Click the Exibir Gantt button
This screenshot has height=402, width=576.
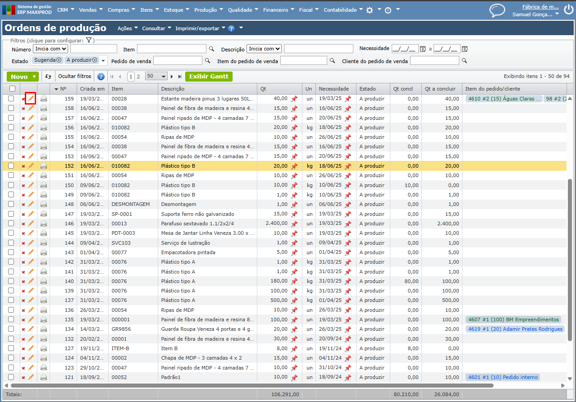click(209, 77)
